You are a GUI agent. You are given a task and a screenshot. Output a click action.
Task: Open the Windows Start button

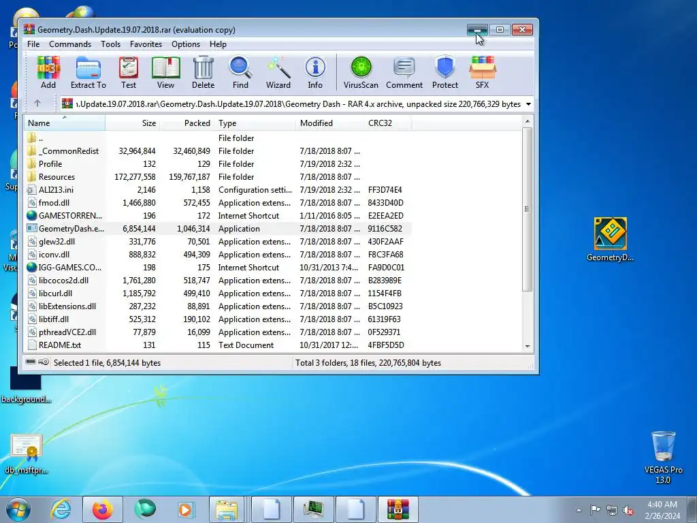click(x=18, y=509)
